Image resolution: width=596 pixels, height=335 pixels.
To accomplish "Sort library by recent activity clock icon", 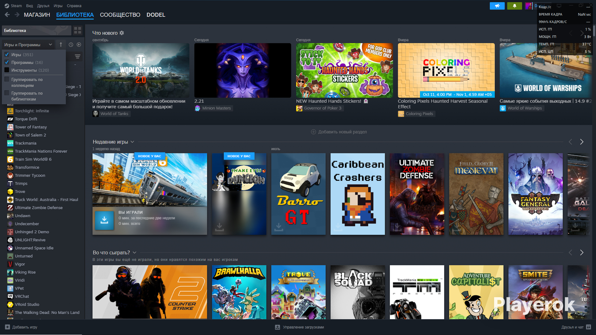I will pos(71,45).
